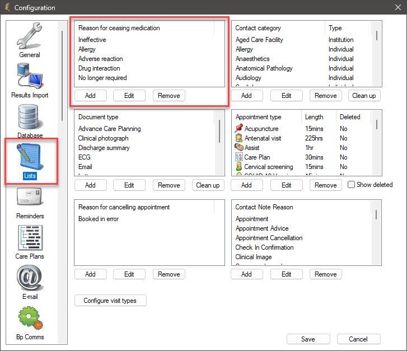Click Configure visit types button
407x351 pixels.
tap(110, 301)
